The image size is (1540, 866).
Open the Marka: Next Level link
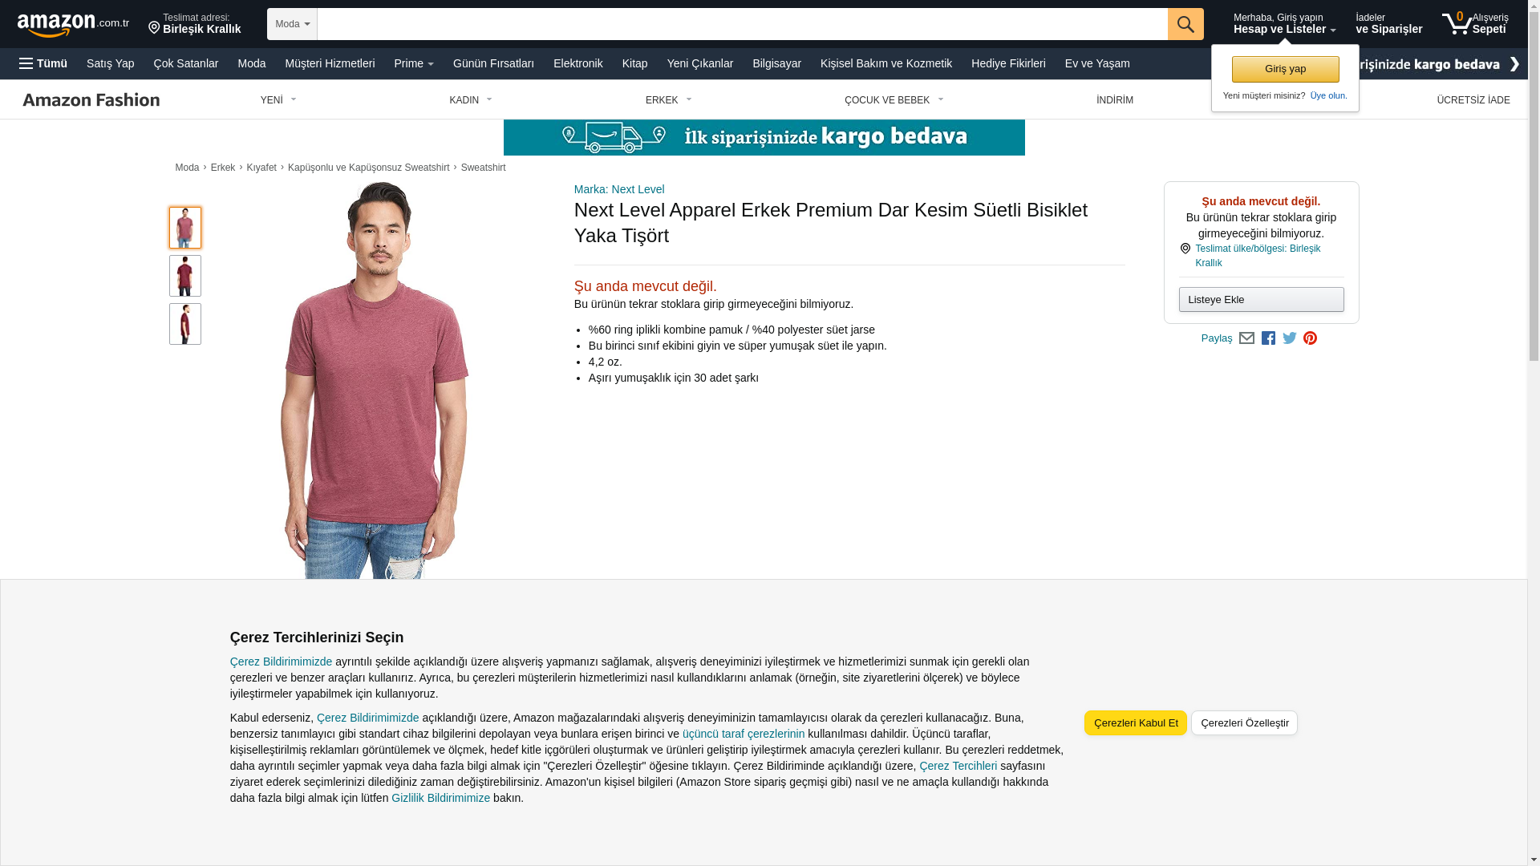pos(619,189)
